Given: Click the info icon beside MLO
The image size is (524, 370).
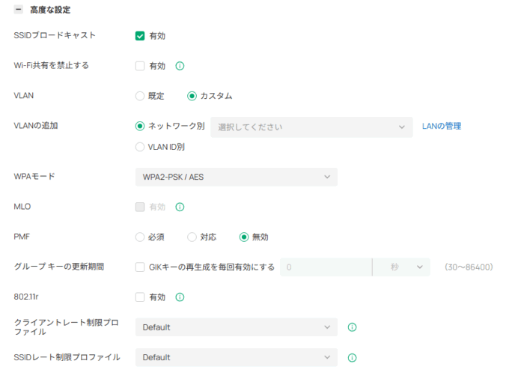Looking at the screenshot, I should [180, 207].
